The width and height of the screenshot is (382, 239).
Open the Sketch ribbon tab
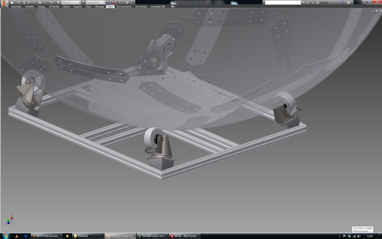pos(66,7)
